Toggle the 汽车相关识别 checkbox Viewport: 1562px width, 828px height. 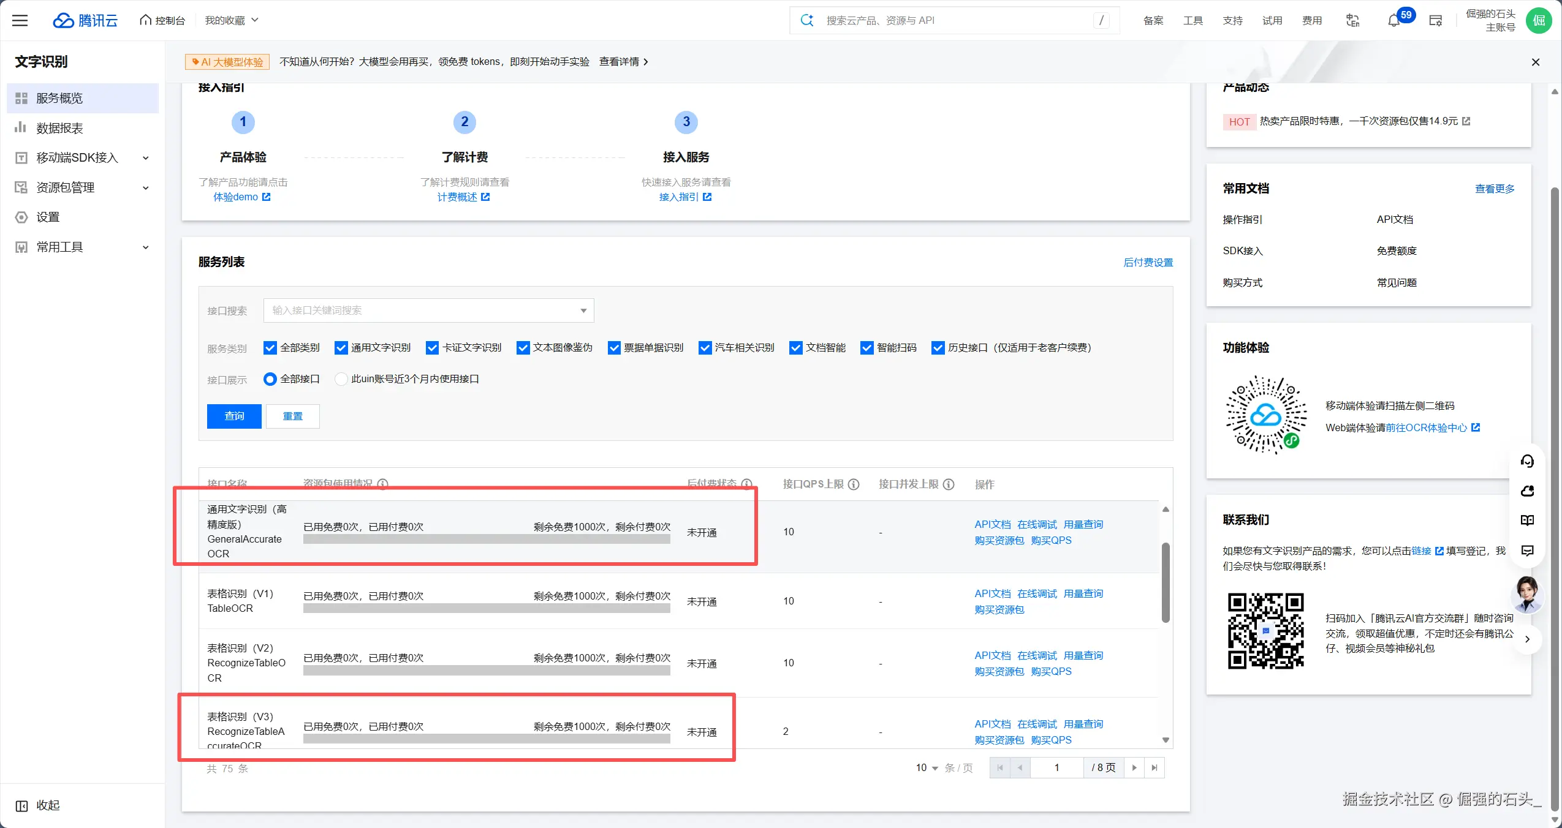tap(705, 348)
